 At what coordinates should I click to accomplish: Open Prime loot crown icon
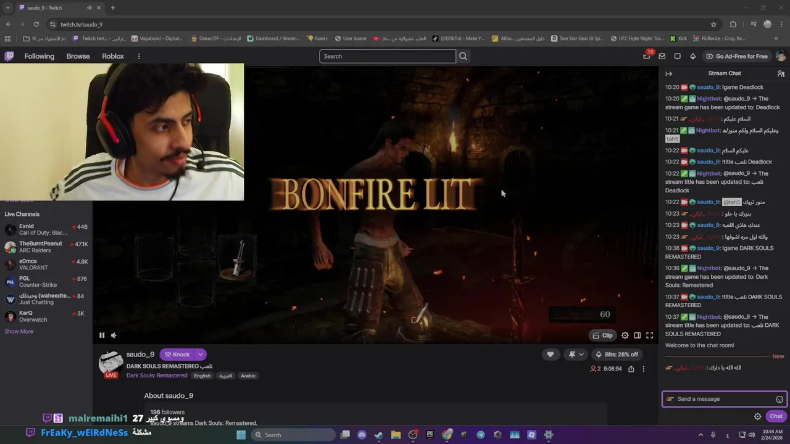[x=647, y=56]
